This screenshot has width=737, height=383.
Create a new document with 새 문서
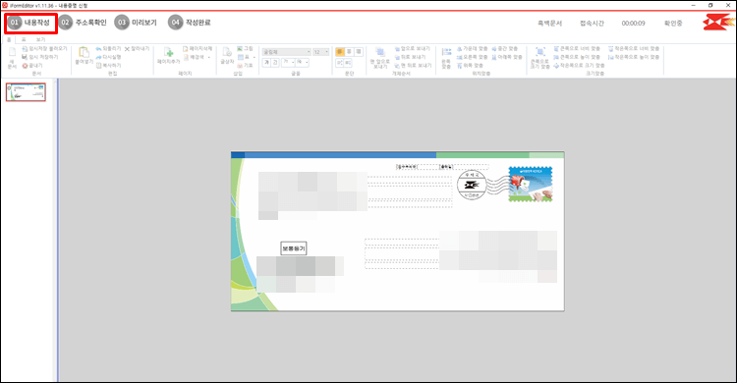coord(12,57)
